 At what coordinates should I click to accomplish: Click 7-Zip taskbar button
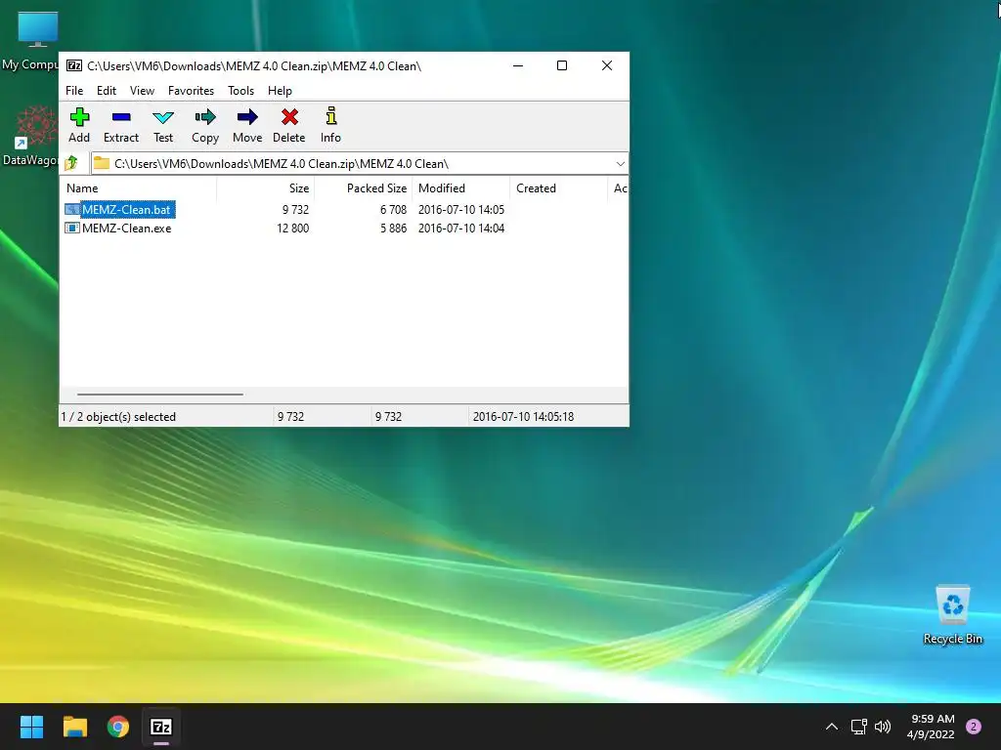click(x=161, y=727)
